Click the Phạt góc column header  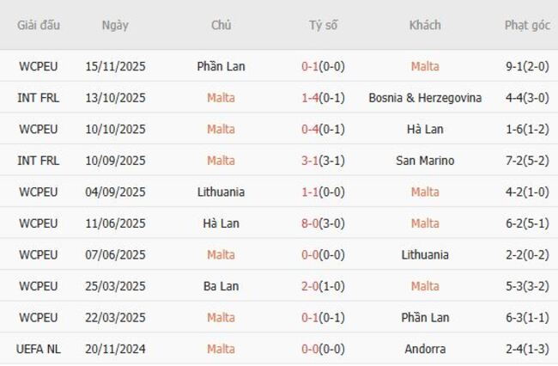pos(527,25)
